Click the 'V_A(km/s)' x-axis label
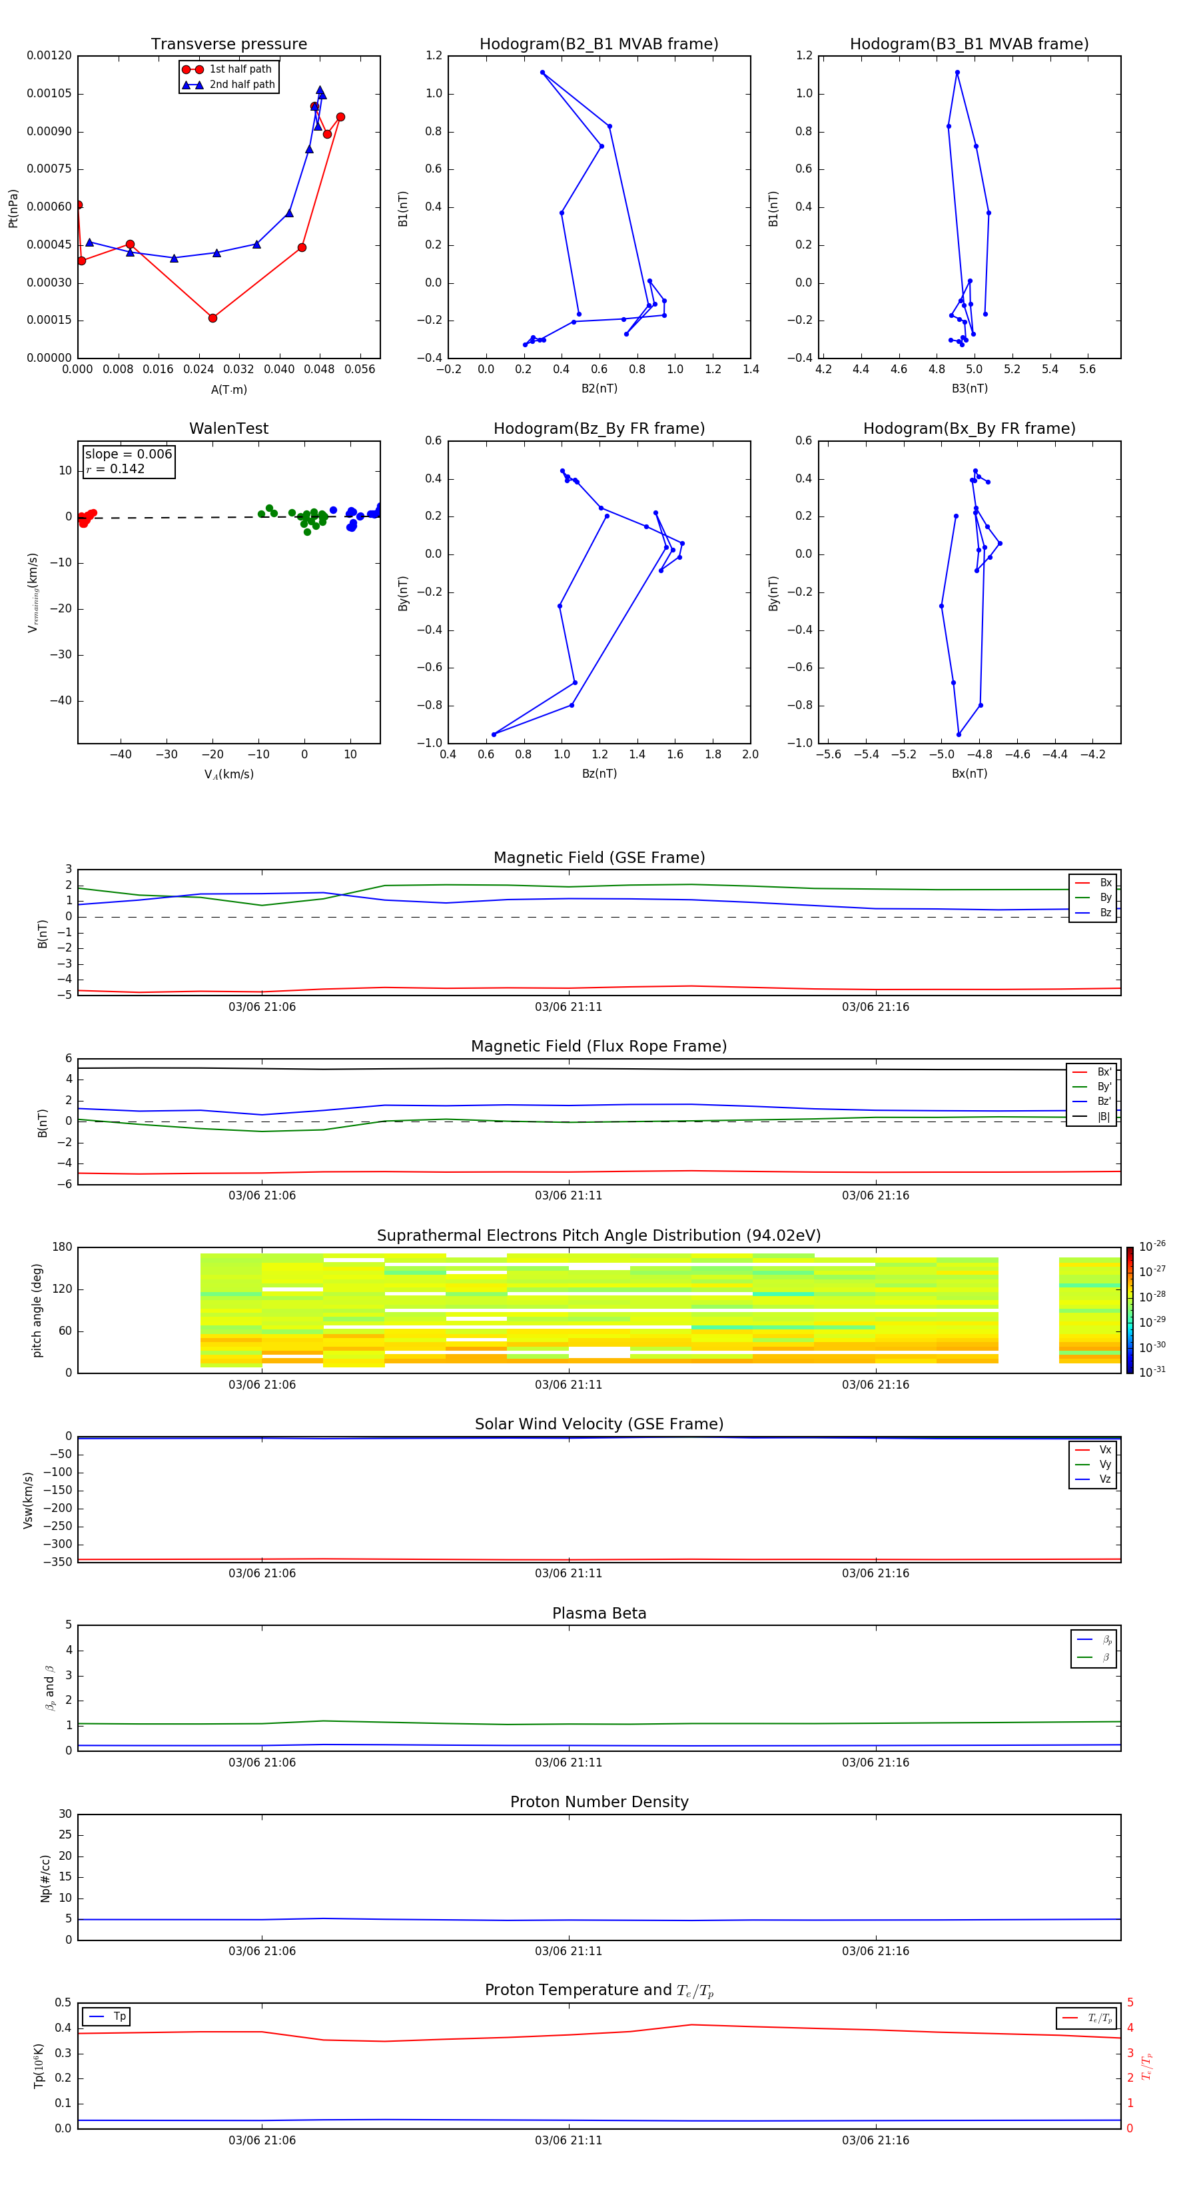The width and height of the screenshot is (1199, 2199). [228, 775]
